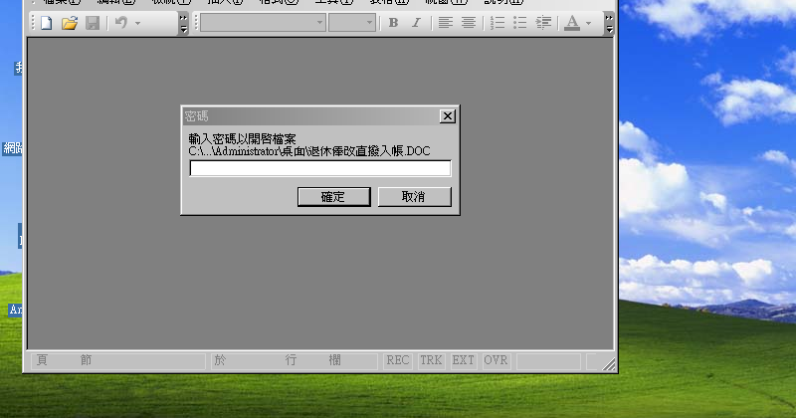Open the Style combo box

tap(263, 22)
